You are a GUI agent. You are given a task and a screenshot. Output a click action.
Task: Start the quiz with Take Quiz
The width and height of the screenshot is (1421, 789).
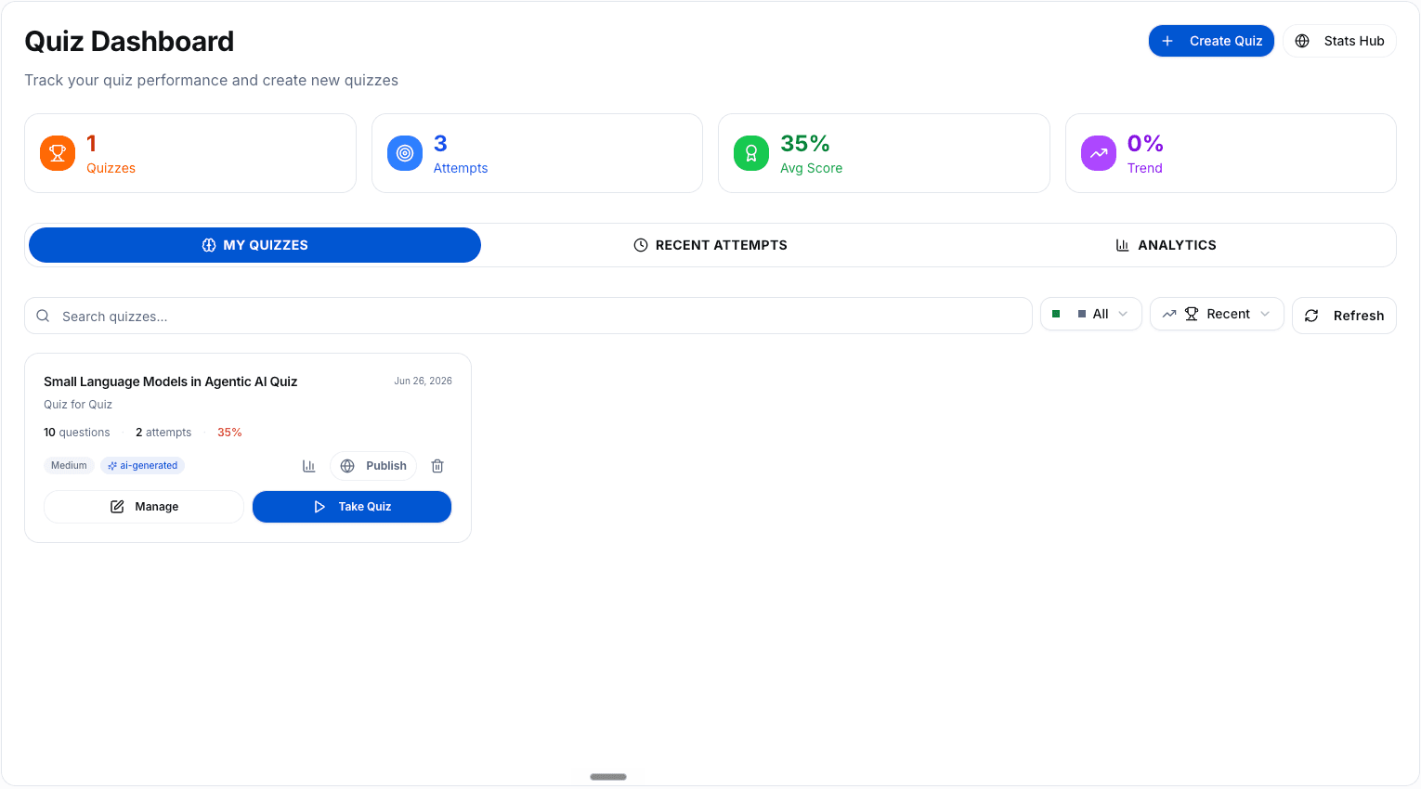[352, 507]
